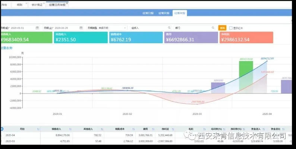
Task: Sort table by 月份 column
Action: tap(38, 129)
